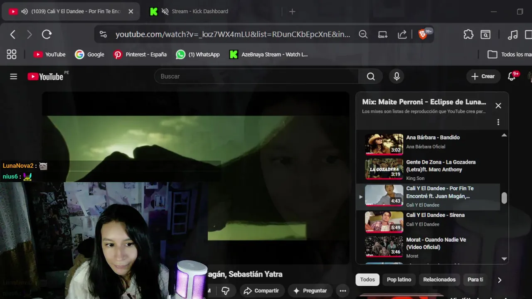Click the share page icon in address bar

tap(402, 34)
